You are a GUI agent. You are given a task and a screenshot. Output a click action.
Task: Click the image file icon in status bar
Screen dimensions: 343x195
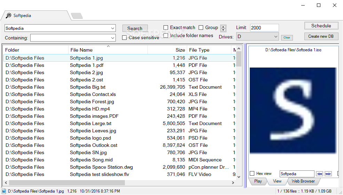(x=4, y=191)
